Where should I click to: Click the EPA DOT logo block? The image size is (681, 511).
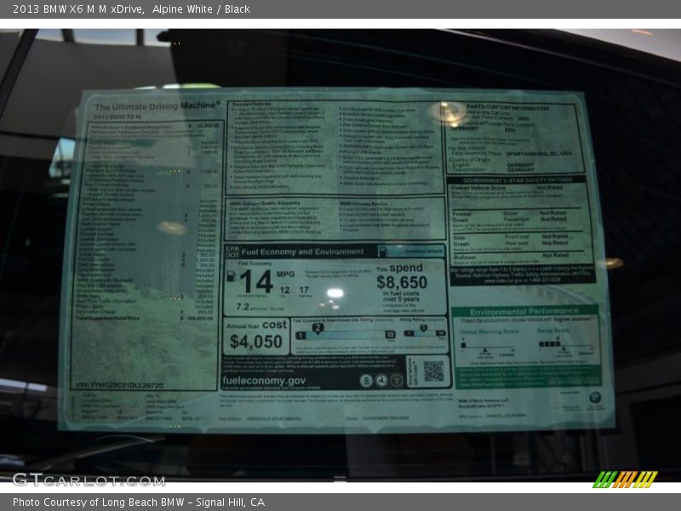pyautogui.click(x=232, y=250)
